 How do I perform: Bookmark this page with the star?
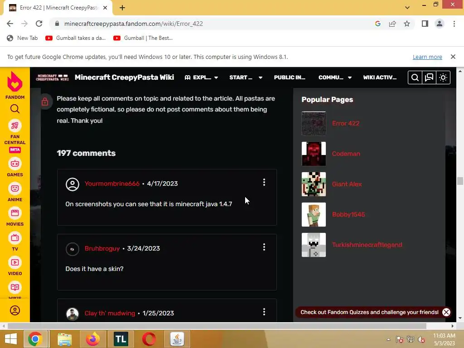[x=407, y=24]
